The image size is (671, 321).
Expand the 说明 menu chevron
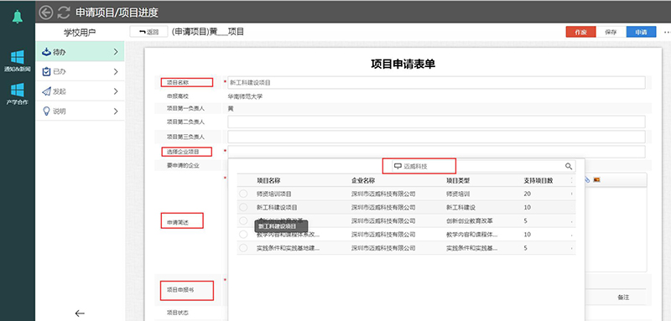tap(116, 111)
